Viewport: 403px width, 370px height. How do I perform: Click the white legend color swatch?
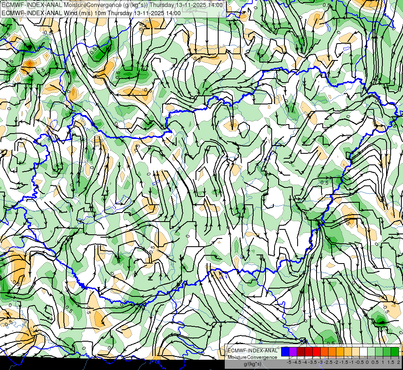pyautogui.click(x=363, y=352)
